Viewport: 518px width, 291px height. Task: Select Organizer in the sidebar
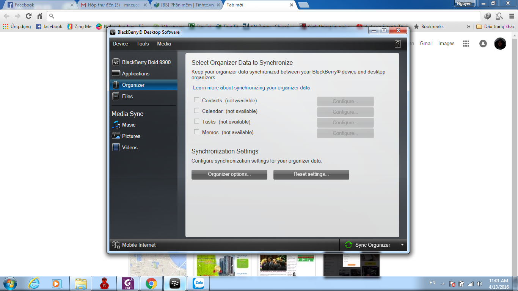pos(143,85)
